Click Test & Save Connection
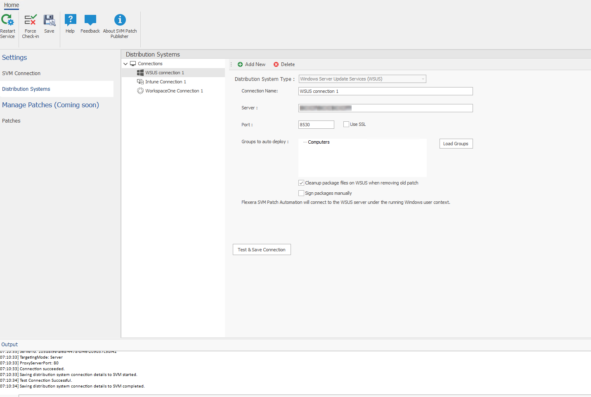The width and height of the screenshot is (591, 397). (262, 250)
